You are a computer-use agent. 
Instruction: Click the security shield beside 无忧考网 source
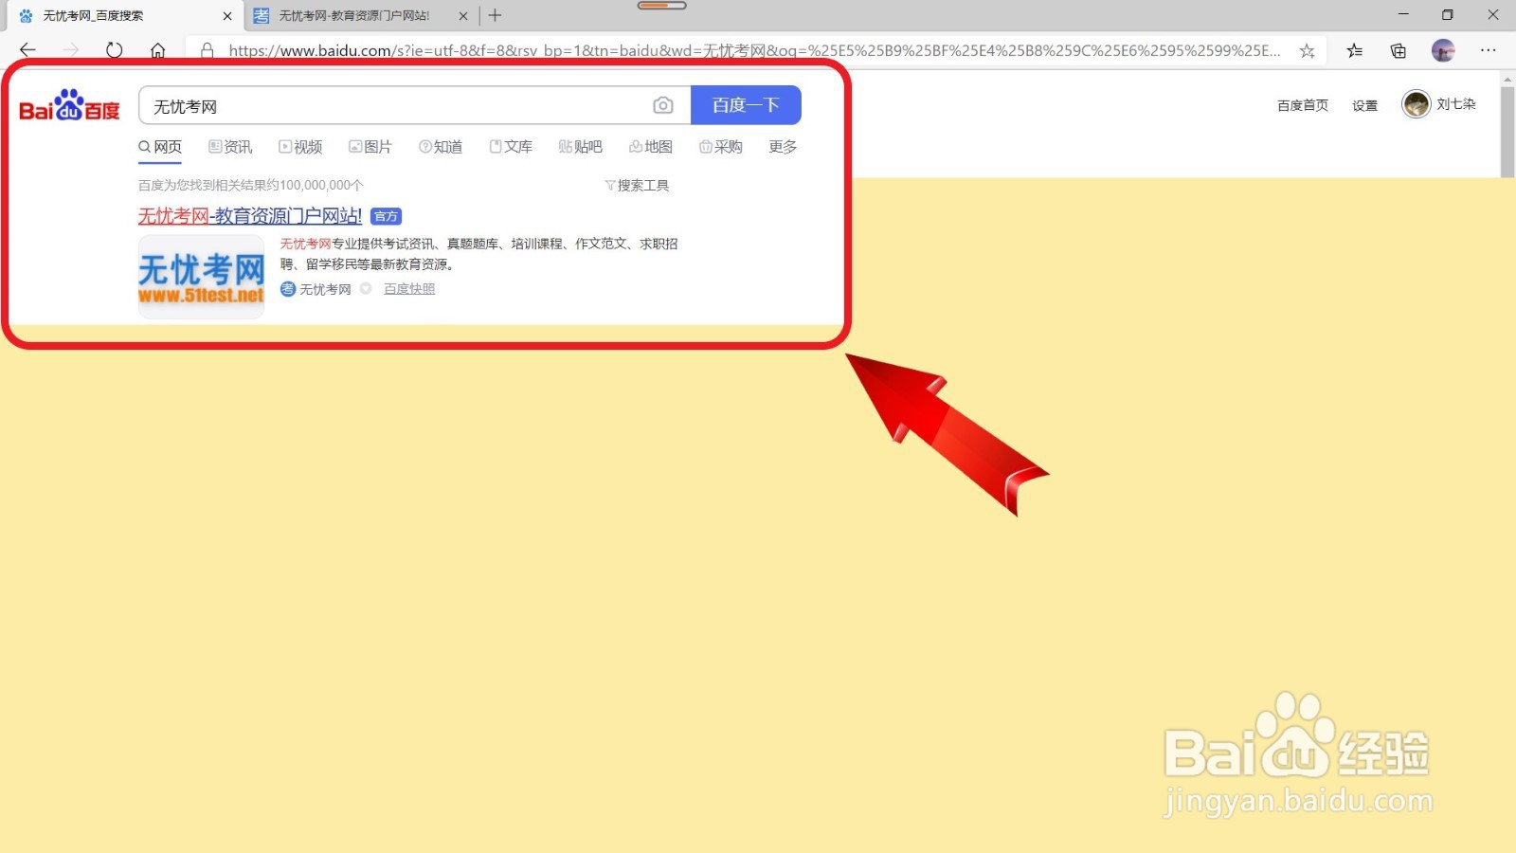(x=366, y=288)
